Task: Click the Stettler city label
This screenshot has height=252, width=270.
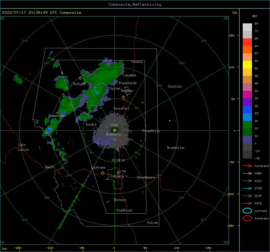Action: click(175, 87)
